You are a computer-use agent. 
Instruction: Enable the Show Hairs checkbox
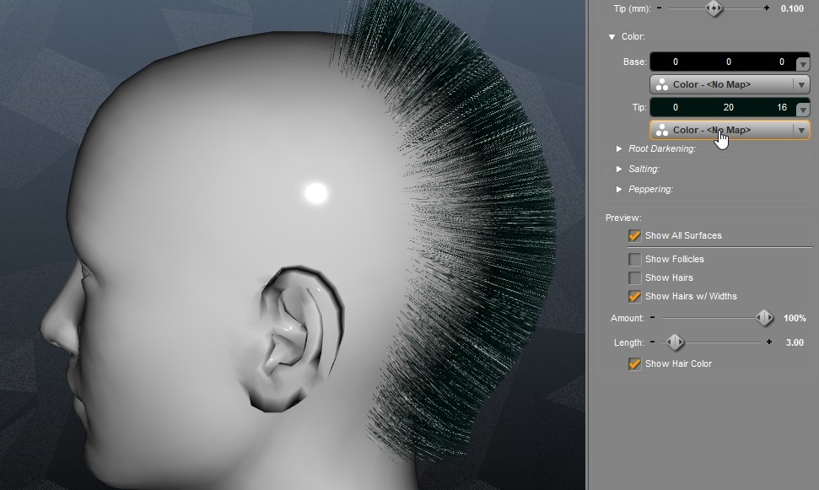click(634, 278)
